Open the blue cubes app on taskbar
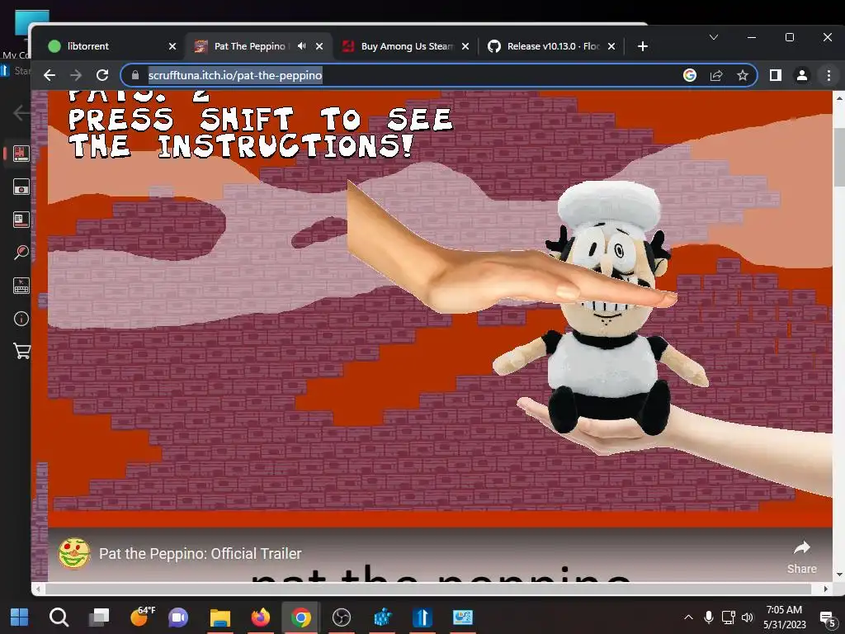Image resolution: width=845 pixels, height=634 pixels. pyautogui.click(x=382, y=617)
